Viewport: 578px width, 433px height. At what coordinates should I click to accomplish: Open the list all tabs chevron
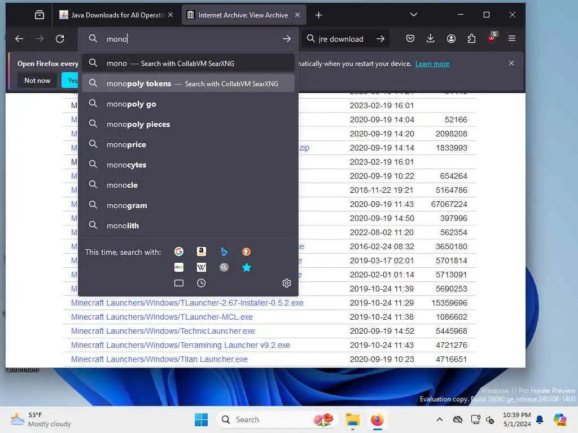(414, 15)
